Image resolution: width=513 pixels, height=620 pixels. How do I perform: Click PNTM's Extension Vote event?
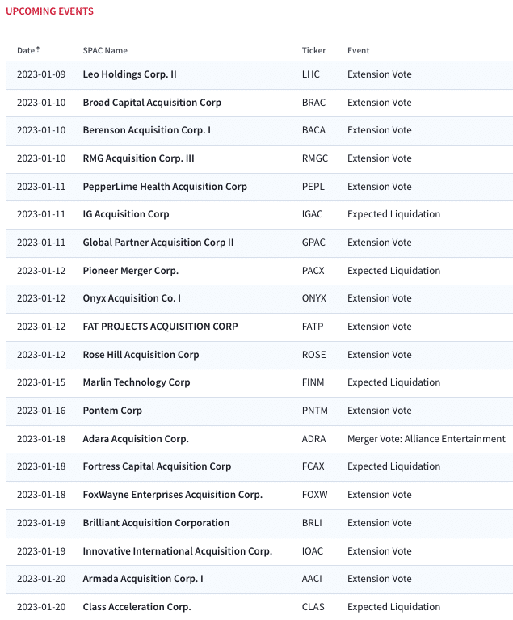point(380,411)
